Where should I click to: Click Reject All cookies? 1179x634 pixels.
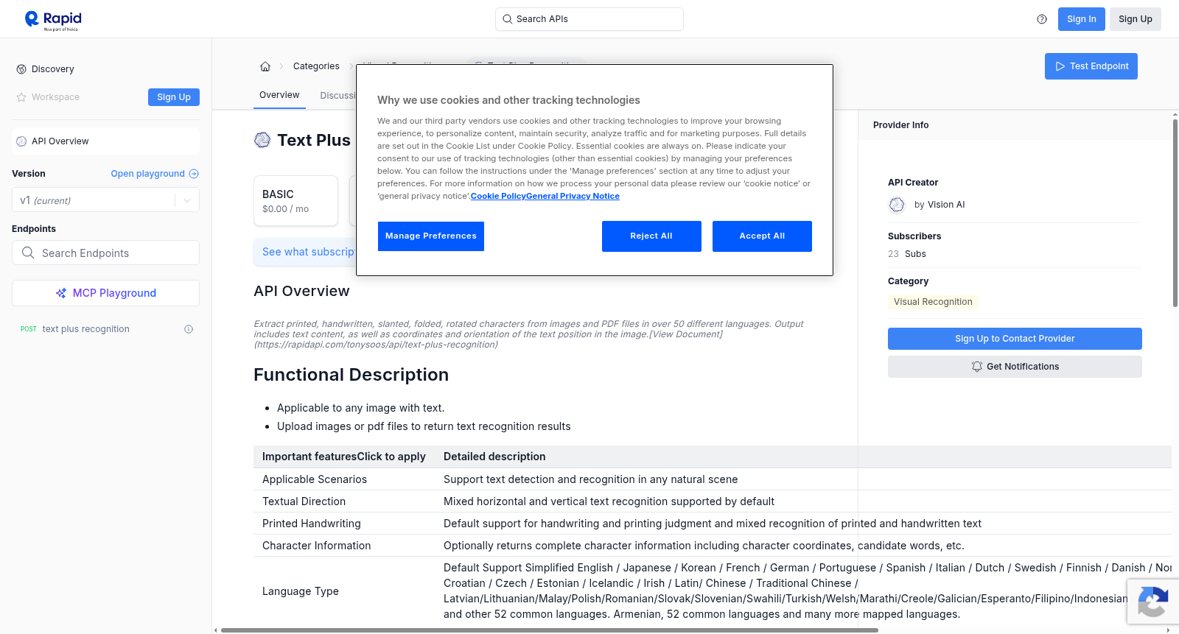click(x=651, y=236)
